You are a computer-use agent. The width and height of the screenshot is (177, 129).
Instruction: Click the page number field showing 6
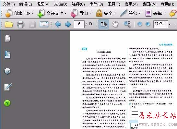(79, 24)
